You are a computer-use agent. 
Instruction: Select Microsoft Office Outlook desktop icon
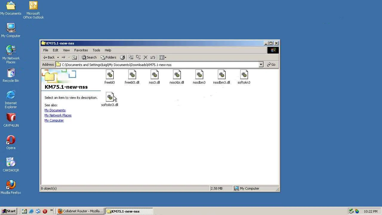pos(33,10)
